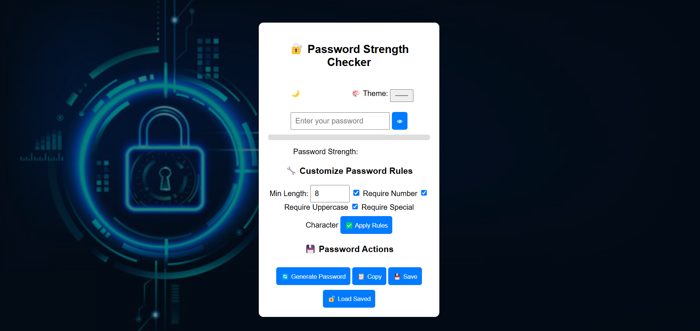
Task: Toggle dark mode with the moon icon
Action: point(295,93)
